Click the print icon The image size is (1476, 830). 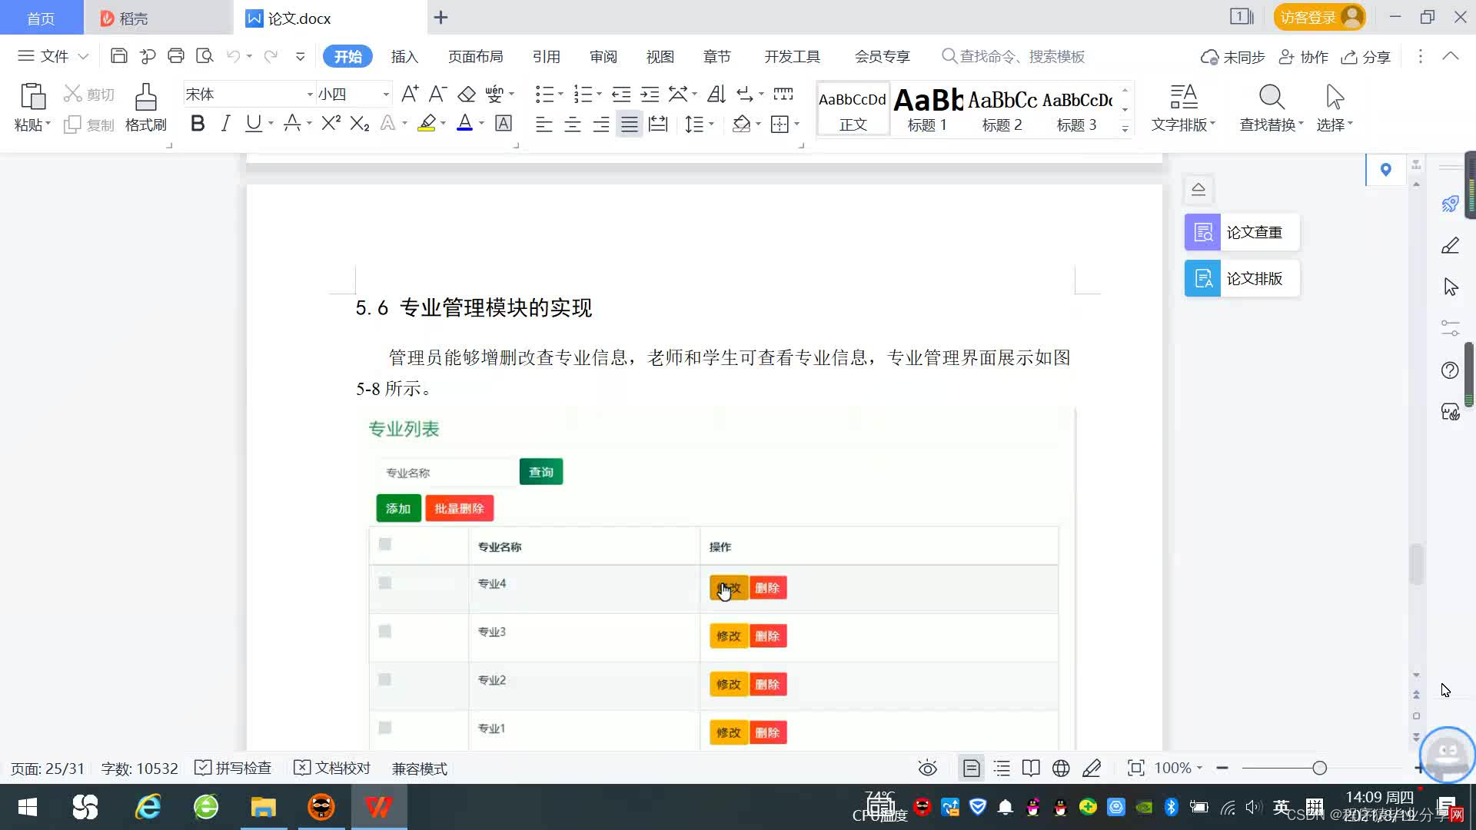pyautogui.click(x=176, y=56)
